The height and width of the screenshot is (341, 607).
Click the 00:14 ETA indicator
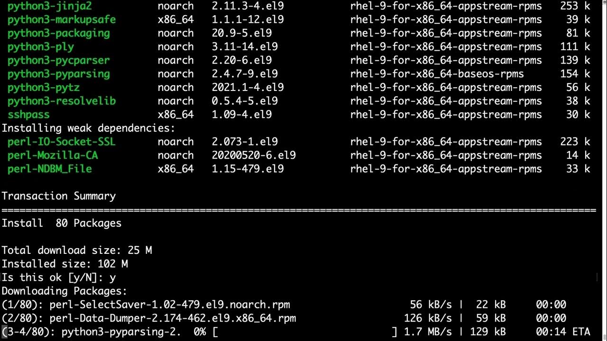[x=563, y=332]
